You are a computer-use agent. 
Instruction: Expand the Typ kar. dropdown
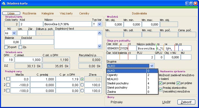(99, 24)
